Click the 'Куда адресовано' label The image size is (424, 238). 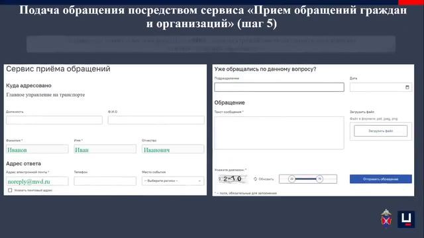pyautogui.click(x=28, y=85)
